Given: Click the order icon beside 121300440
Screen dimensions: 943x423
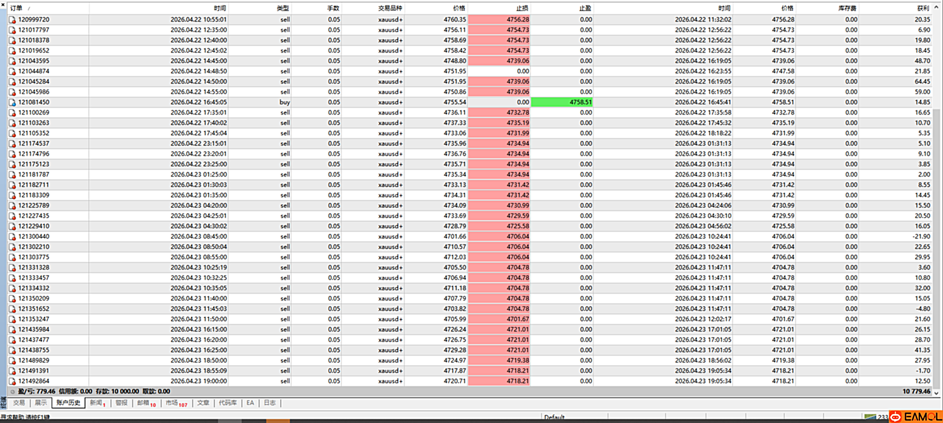Looking at the screenshot, I should coord(12,237).
